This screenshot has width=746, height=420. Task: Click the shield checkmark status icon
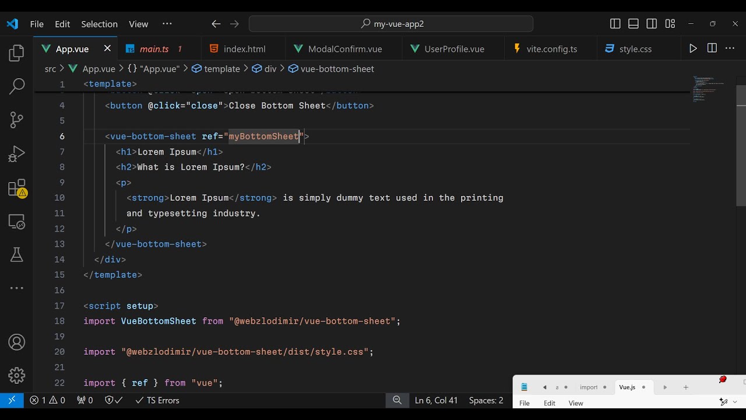tap(113, 400)
